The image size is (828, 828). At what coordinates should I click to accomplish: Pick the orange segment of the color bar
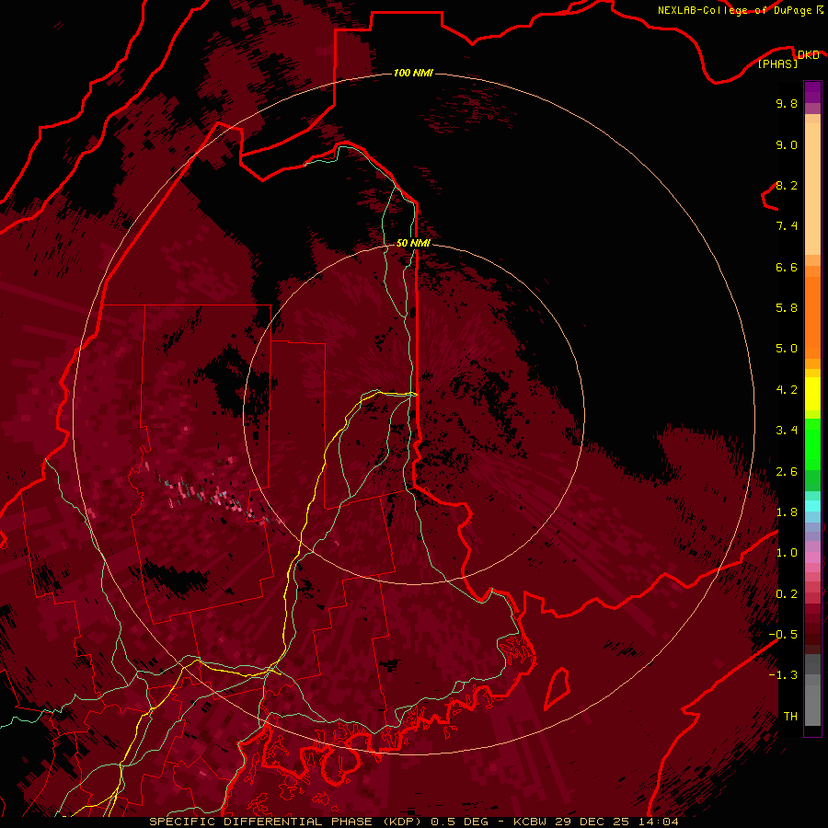812,316
